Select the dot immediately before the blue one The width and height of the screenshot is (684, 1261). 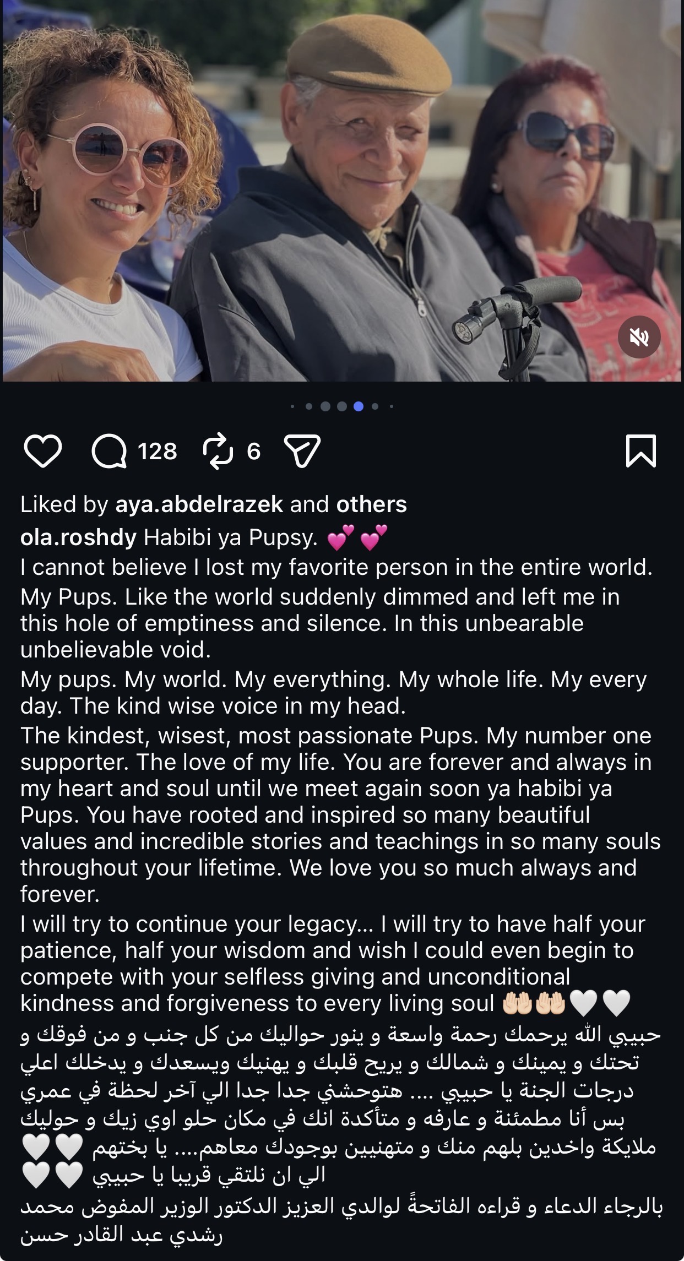(x=342, y=406)
